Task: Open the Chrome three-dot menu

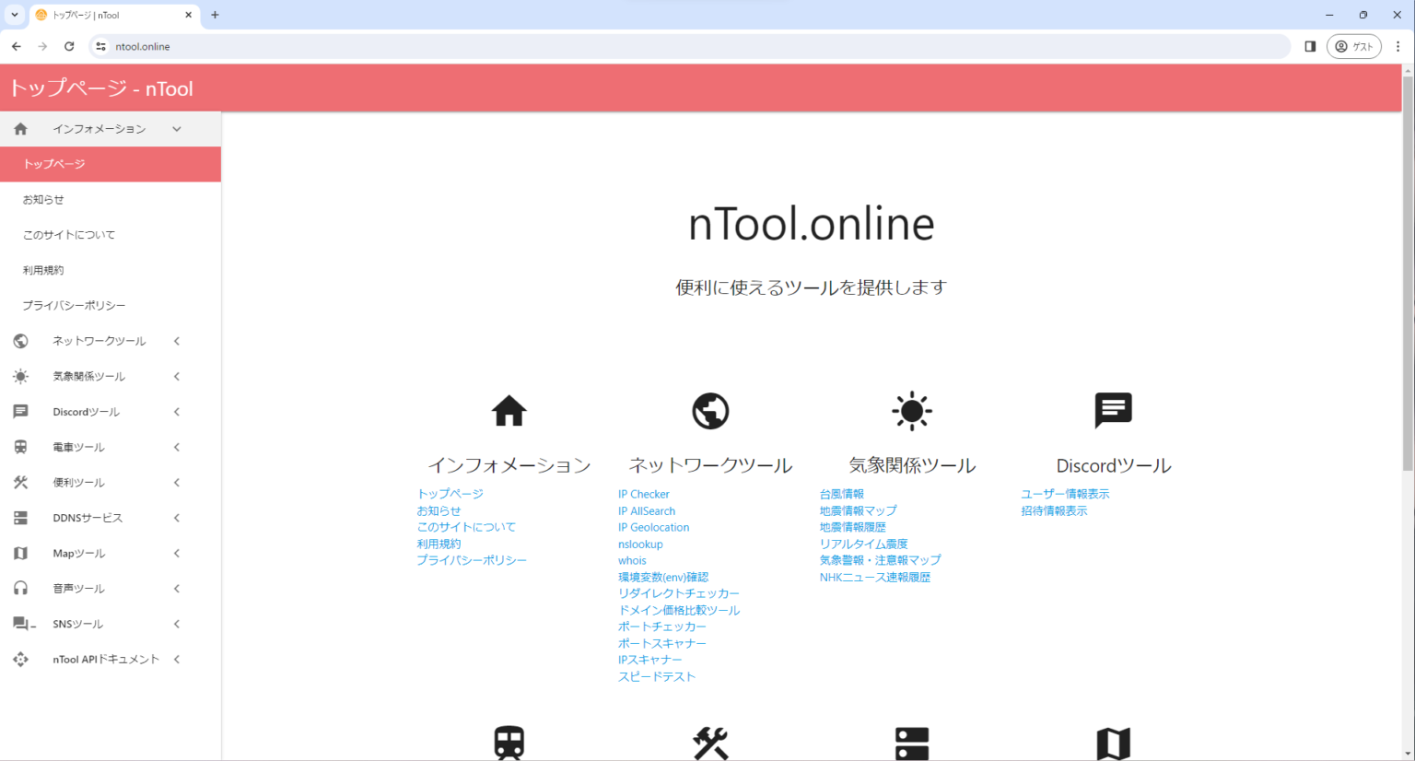Action: coord(1398,46)
